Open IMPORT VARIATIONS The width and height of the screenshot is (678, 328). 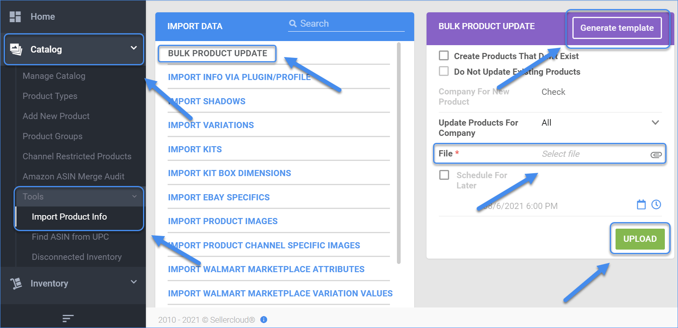pos(211,125)
